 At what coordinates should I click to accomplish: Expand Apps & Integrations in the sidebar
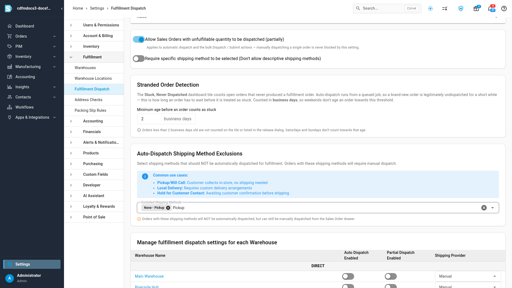click(x=32, y=117)
